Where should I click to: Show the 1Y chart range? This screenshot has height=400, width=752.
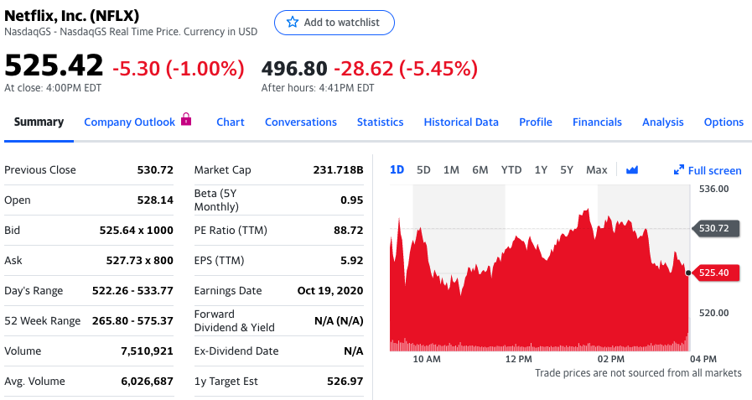541,170
